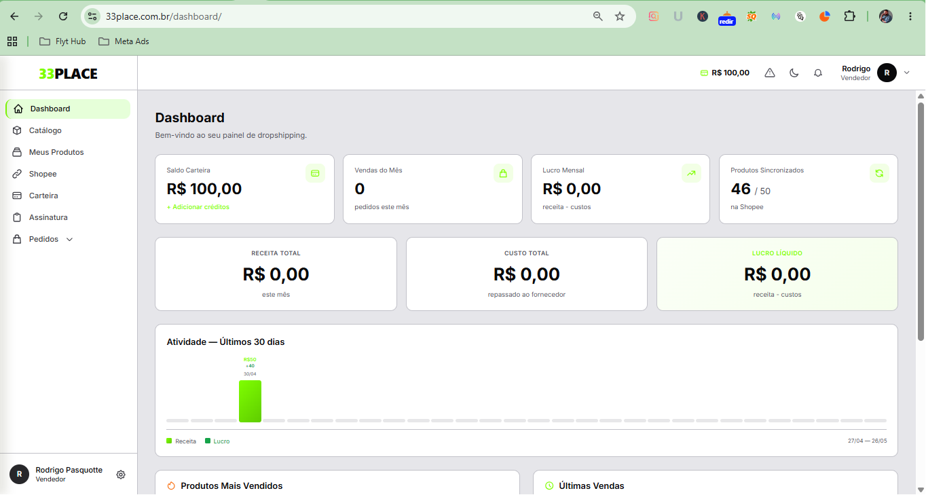Image resolution: width=926 pixels, height=495 pixels.
Task: Click the zoom magnifier icon in address bar
Action: point(598,16)
